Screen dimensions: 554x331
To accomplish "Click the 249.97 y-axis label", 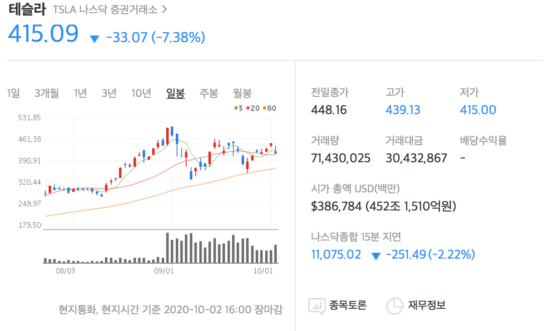I will [x=29, y=204].
